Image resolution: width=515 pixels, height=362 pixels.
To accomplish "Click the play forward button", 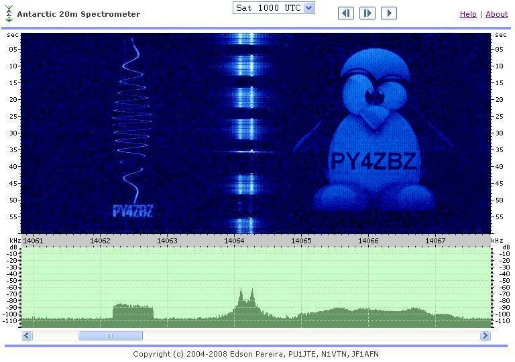I will point(388,13).
